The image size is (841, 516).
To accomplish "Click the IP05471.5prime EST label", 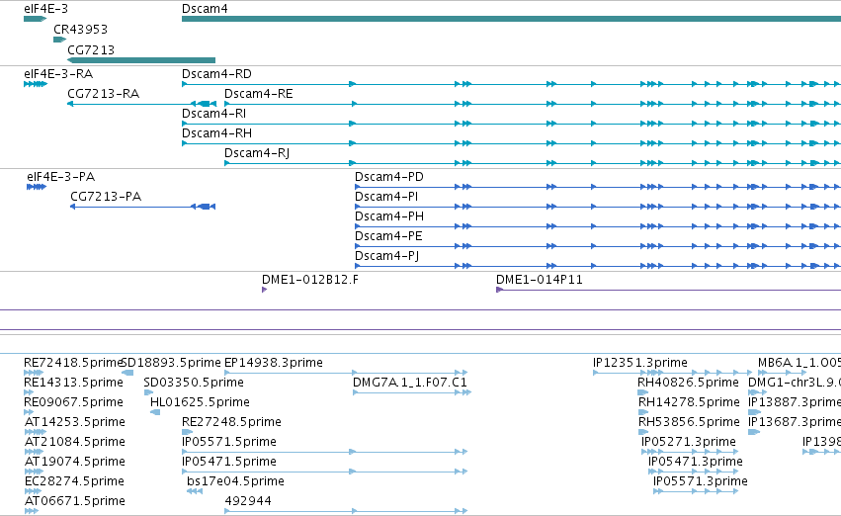I will 229,463.
